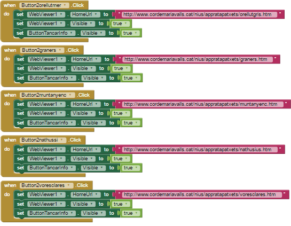Edit the graners.htm URL text block
The height and width of the screenshot is (226, 291).
[198, 59]
